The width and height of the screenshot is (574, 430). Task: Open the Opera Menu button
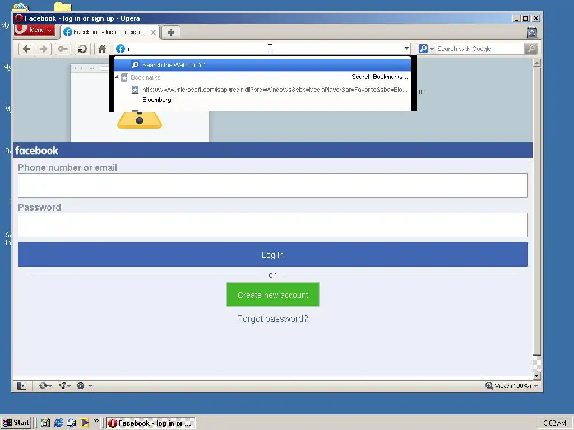point(35,30)
